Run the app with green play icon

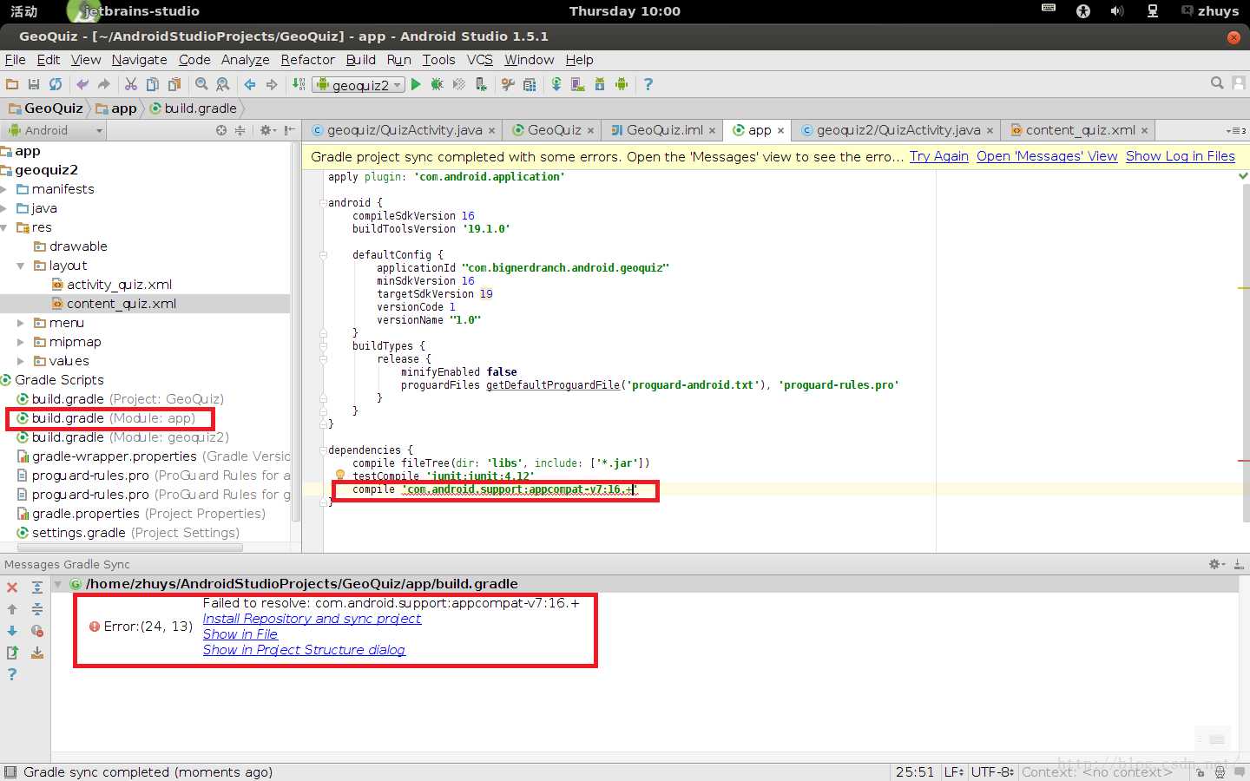(416, 84)
